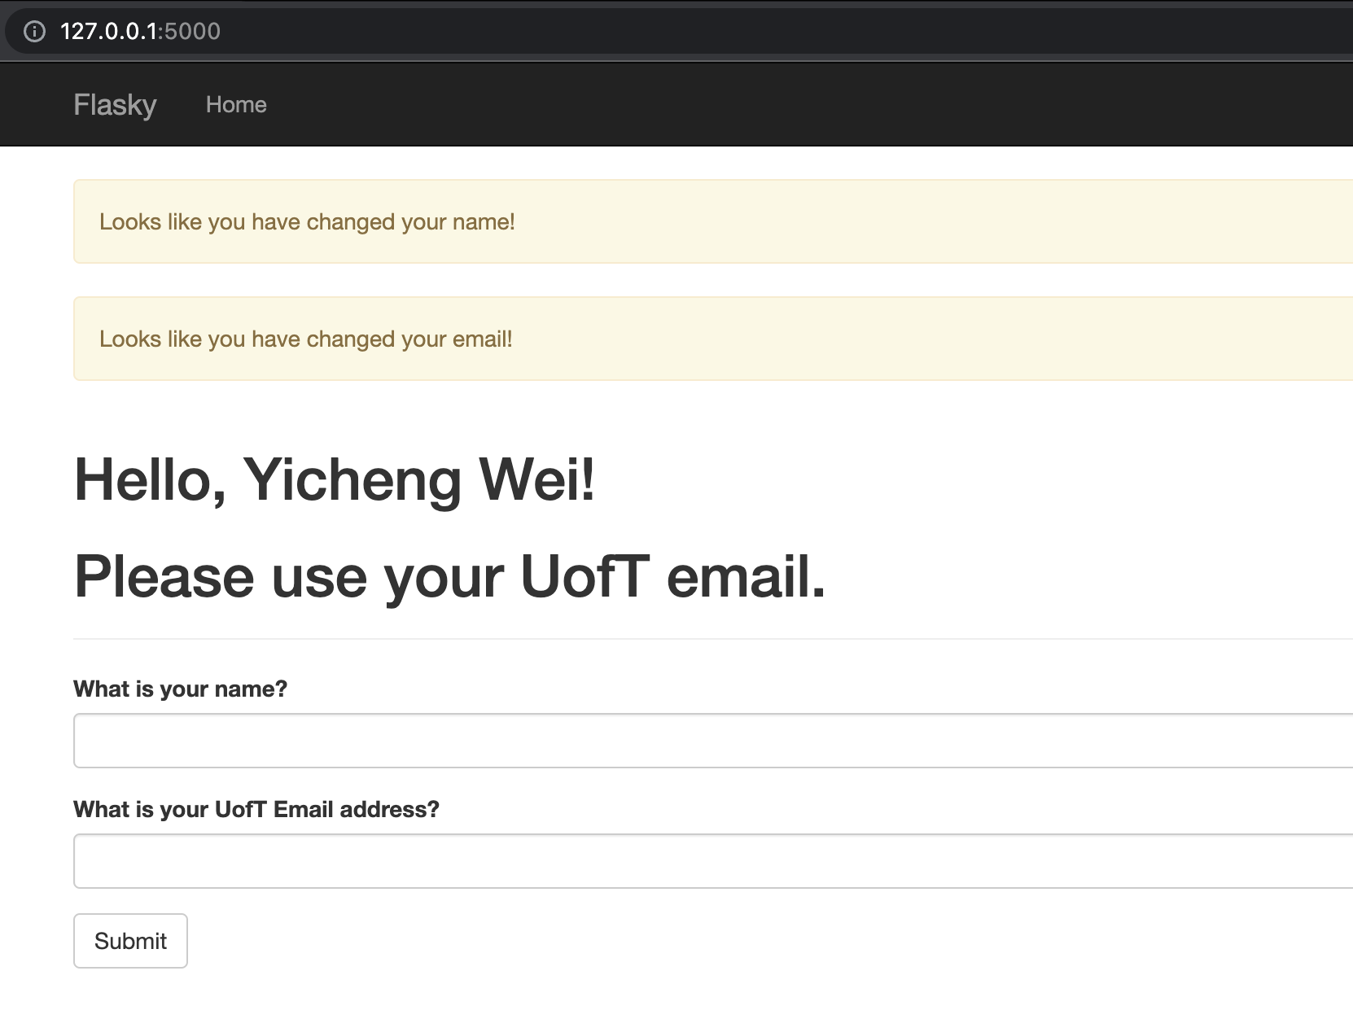Click the port number 5000 in URL

coord(192,32)
